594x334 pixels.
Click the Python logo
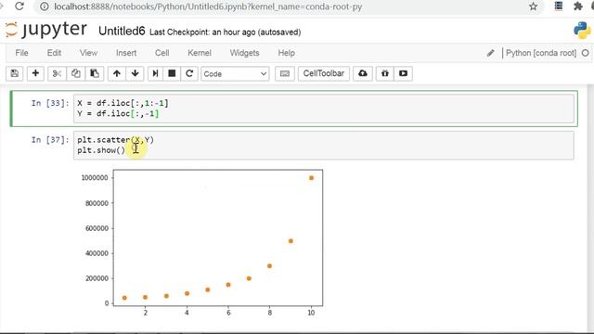[x=582, y=31]
